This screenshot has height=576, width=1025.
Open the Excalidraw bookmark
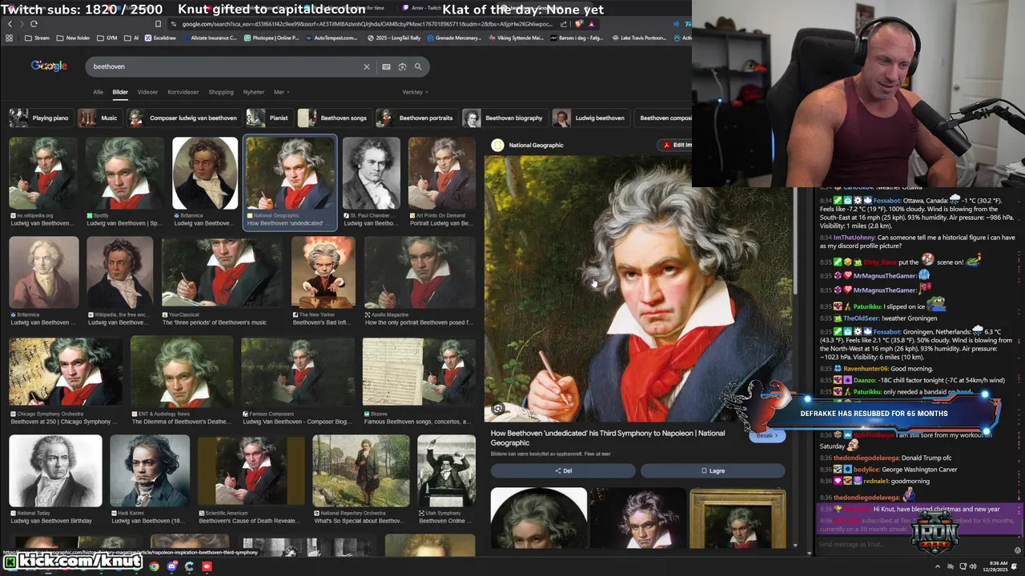160,38
